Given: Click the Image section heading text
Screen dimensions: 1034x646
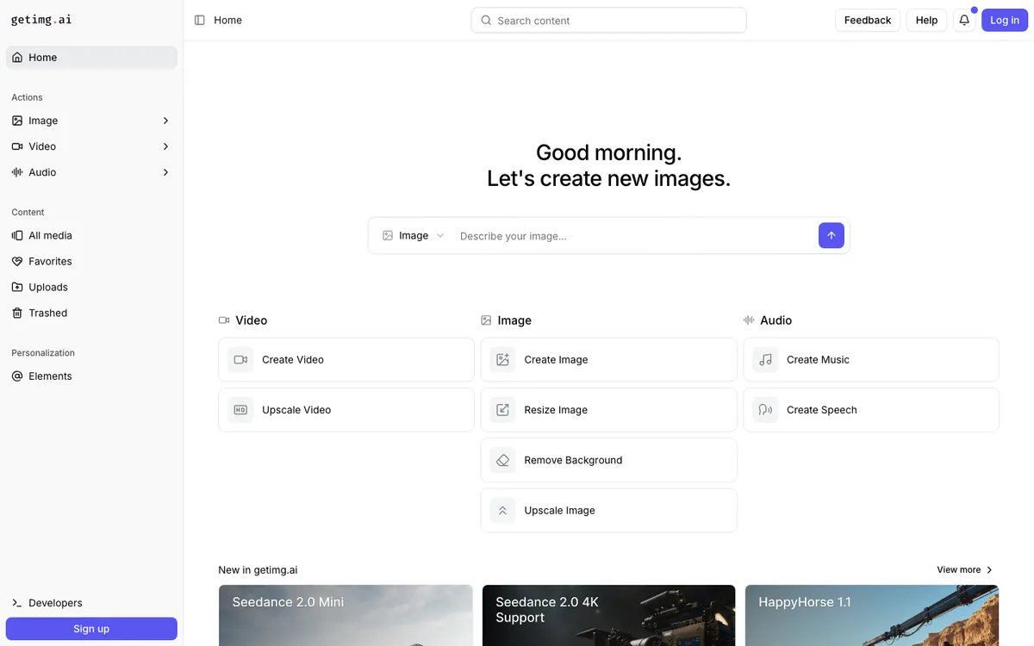Looking at the screenshot, I should [x=514, y=320].
